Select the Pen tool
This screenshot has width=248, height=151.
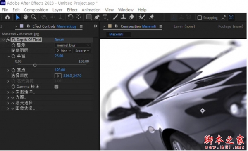click(97, 17)
